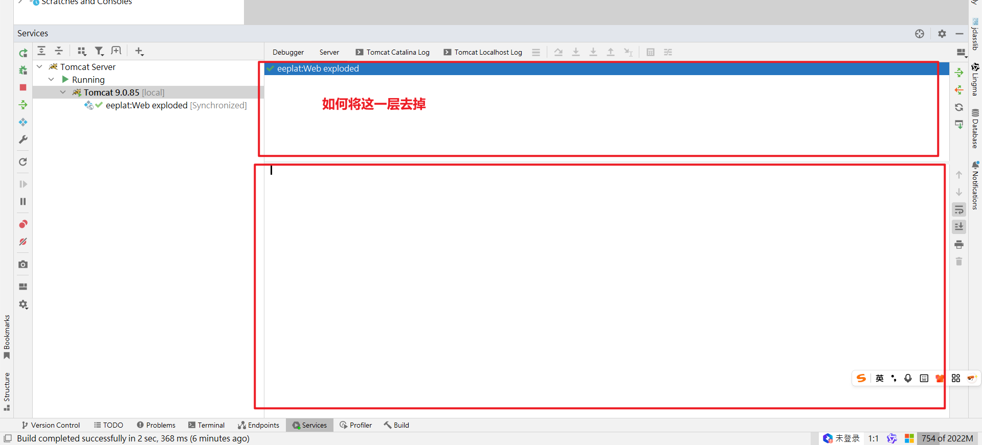This screenshot has width=982, height=445.
Task: Click the Print console icon
Action: [959, 244]
